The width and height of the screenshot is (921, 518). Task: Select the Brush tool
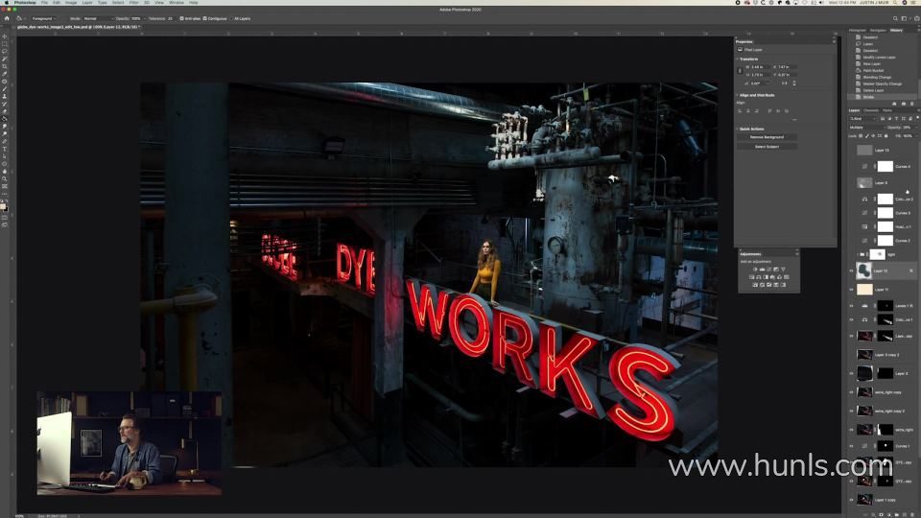5,89
